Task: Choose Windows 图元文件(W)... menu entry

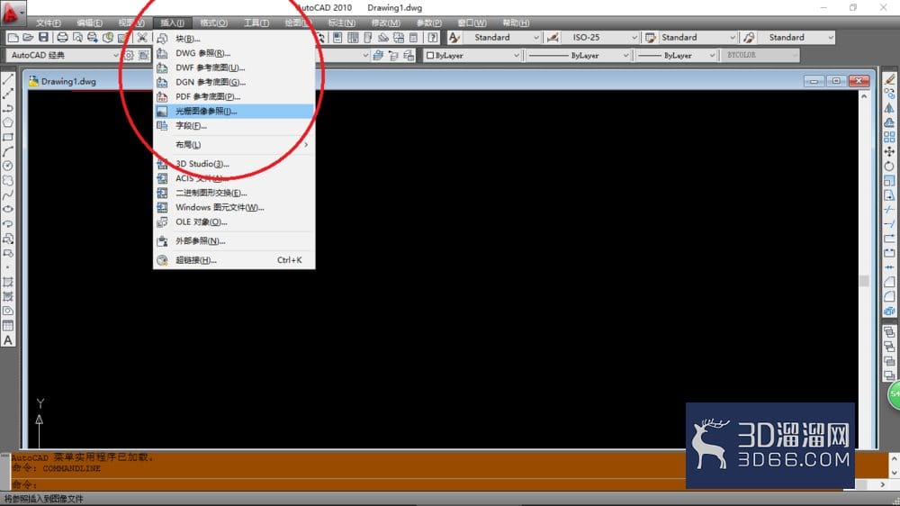Action: pos(234,207)
